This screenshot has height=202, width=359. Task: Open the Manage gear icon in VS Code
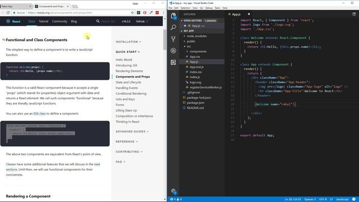173,191
